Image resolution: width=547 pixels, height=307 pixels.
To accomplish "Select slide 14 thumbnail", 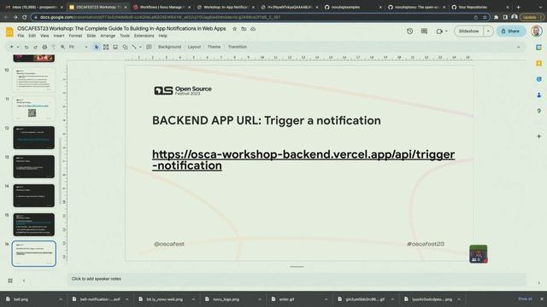I will (34, 195).
